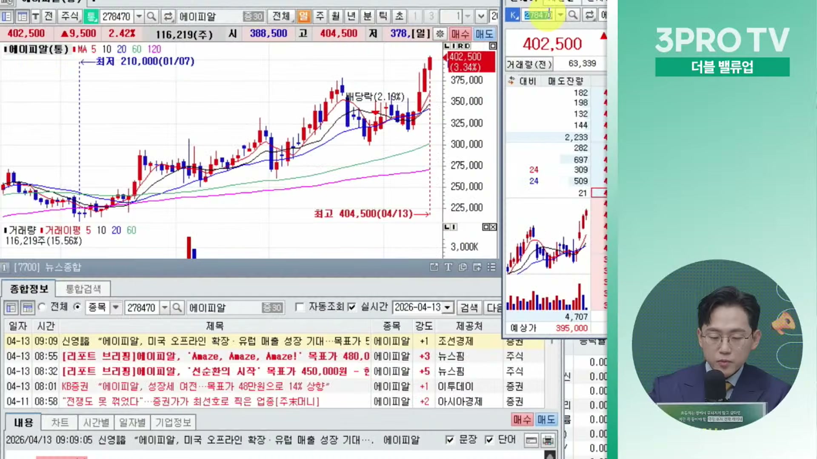Enable the 자동조회 checkbox
This screenshot has height=459, width=817.
[300, 307]
